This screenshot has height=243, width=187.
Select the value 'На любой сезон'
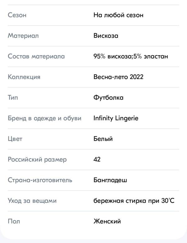pyautogui.click(x=118, y=15)
